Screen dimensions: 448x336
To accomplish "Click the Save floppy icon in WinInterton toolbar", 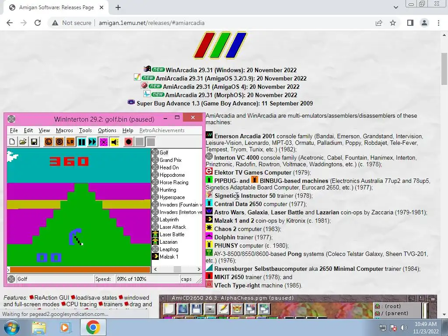I will pyautogui.click(x=34, y=142).
